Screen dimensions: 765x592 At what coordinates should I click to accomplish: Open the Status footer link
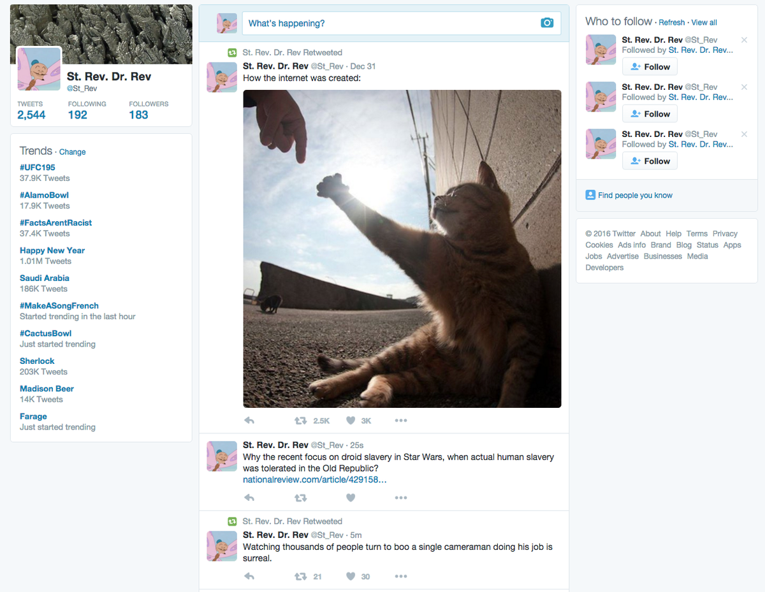coord(707,245)
